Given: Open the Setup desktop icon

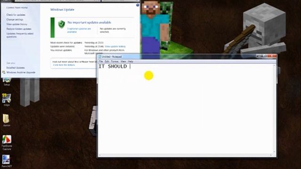Looking at the screenshot, I should [x=7, y=82].
